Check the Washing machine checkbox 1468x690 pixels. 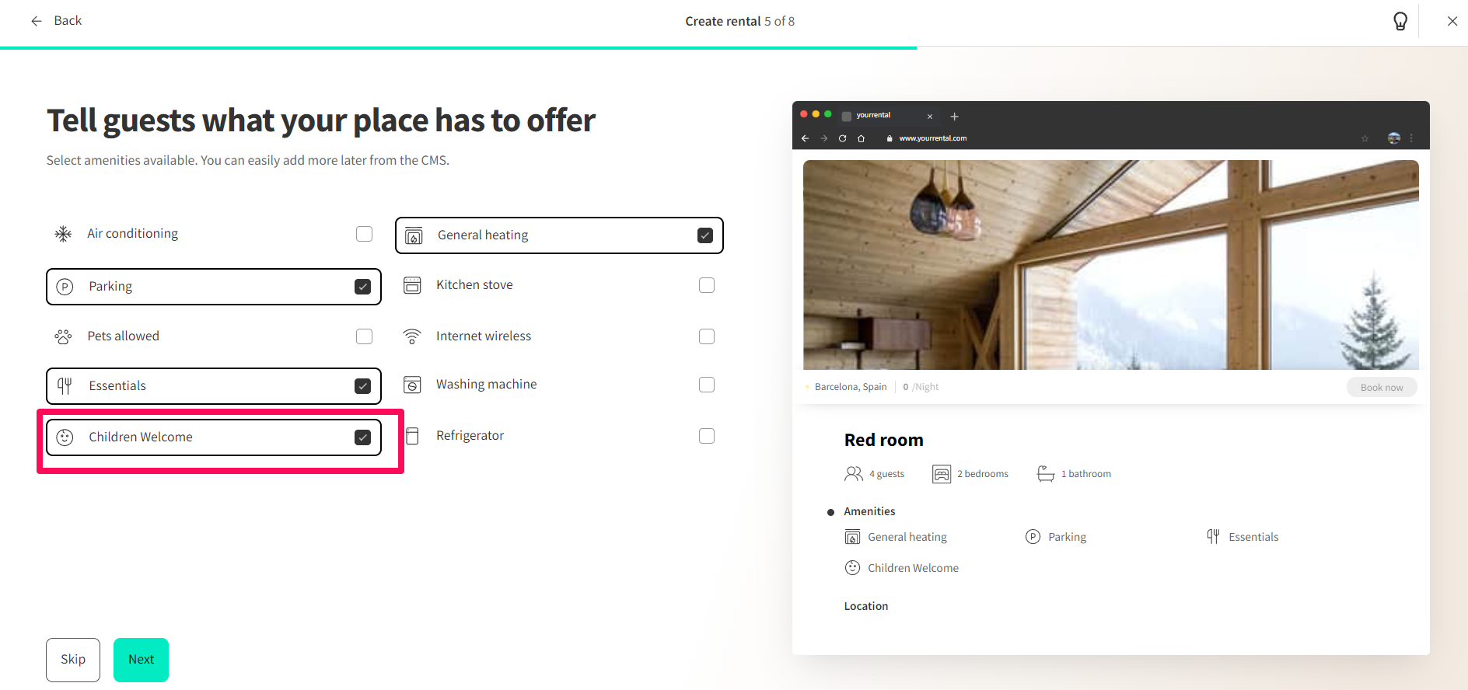point(707,385)
